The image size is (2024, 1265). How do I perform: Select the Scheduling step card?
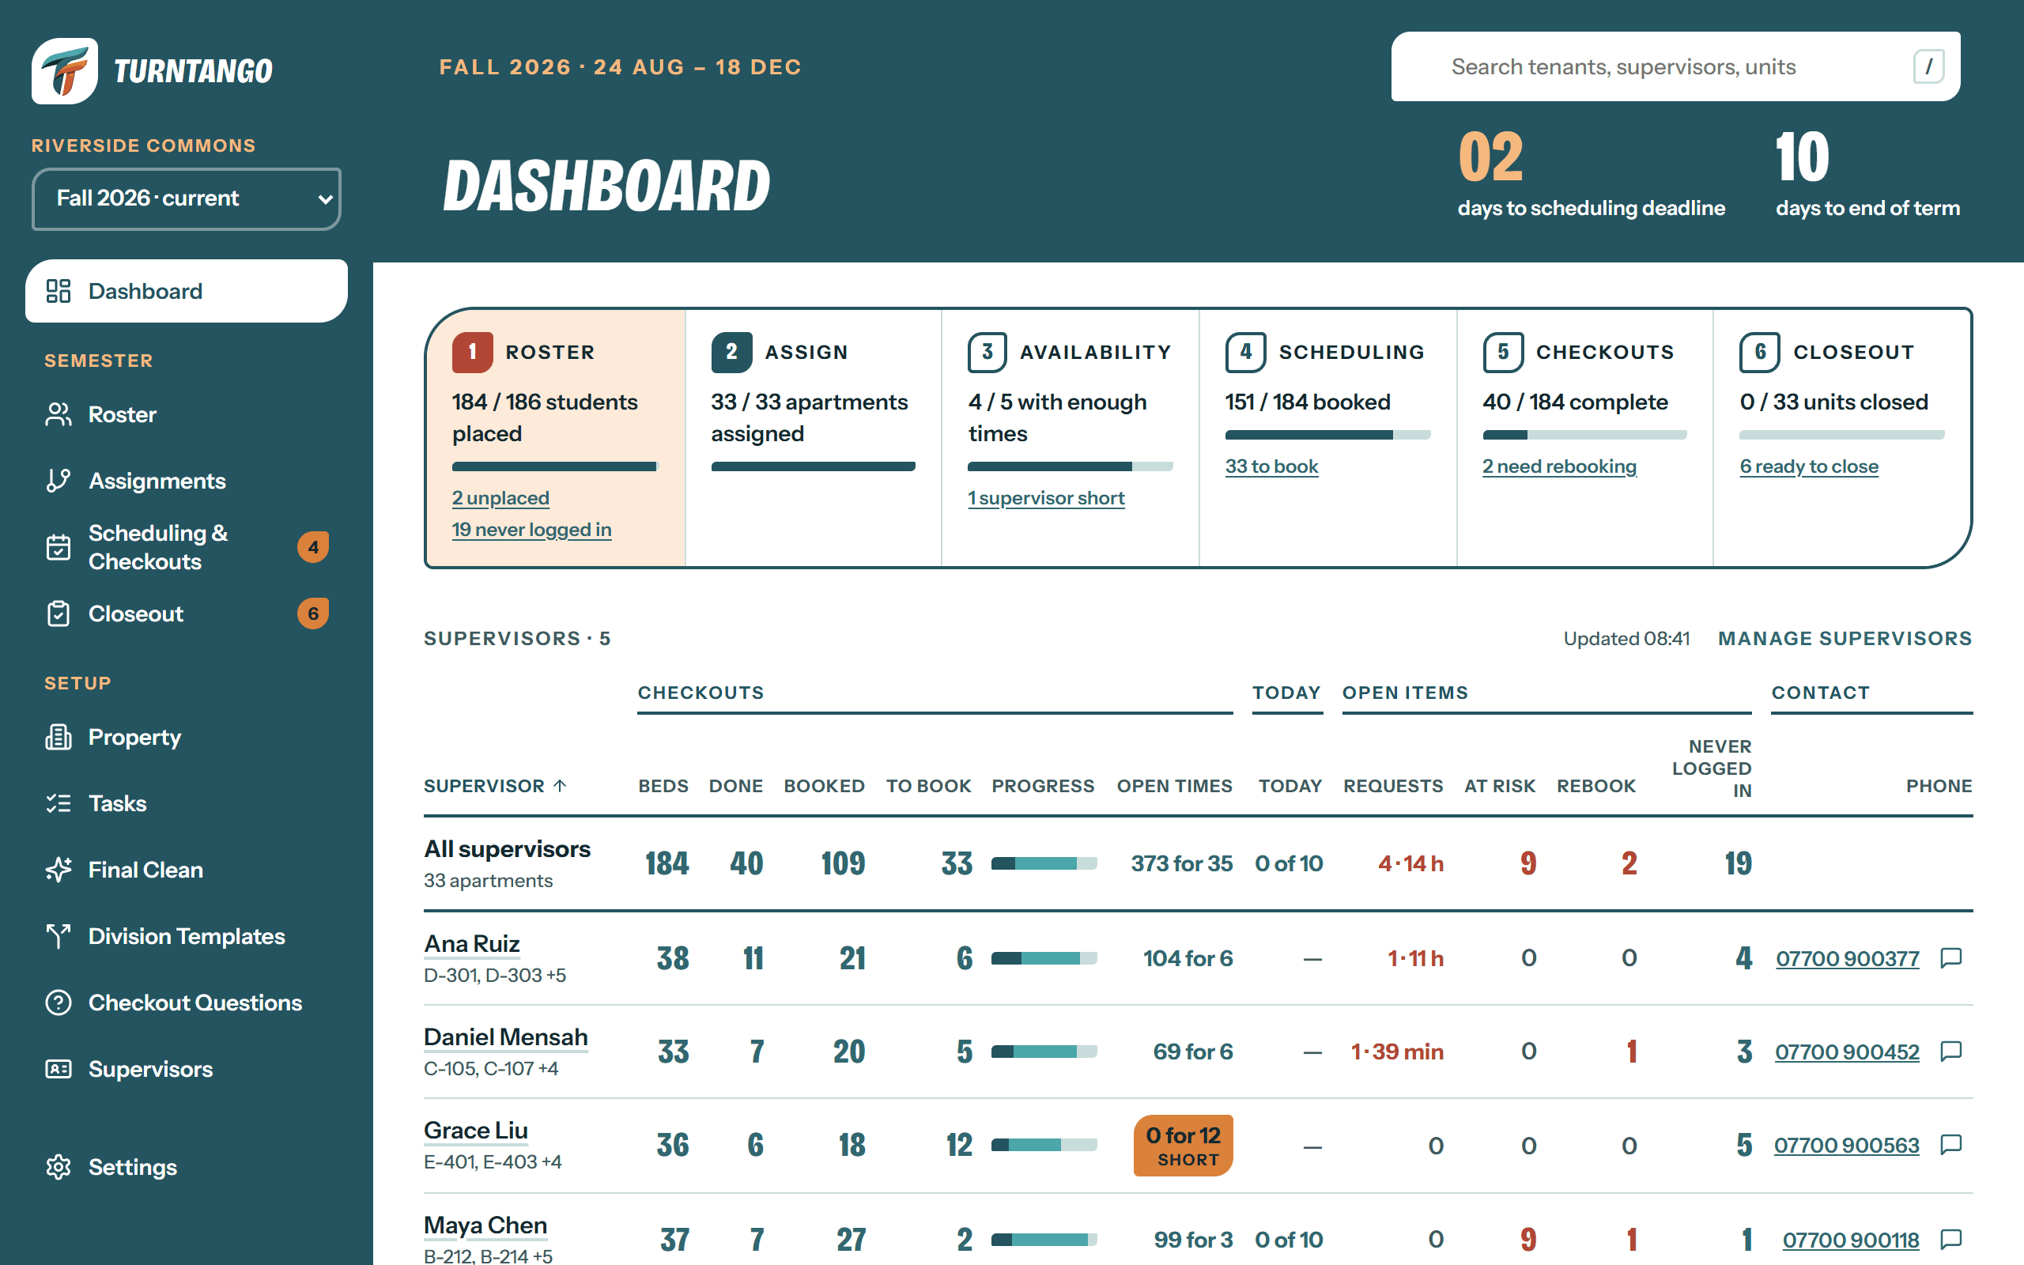(1327, 438)
